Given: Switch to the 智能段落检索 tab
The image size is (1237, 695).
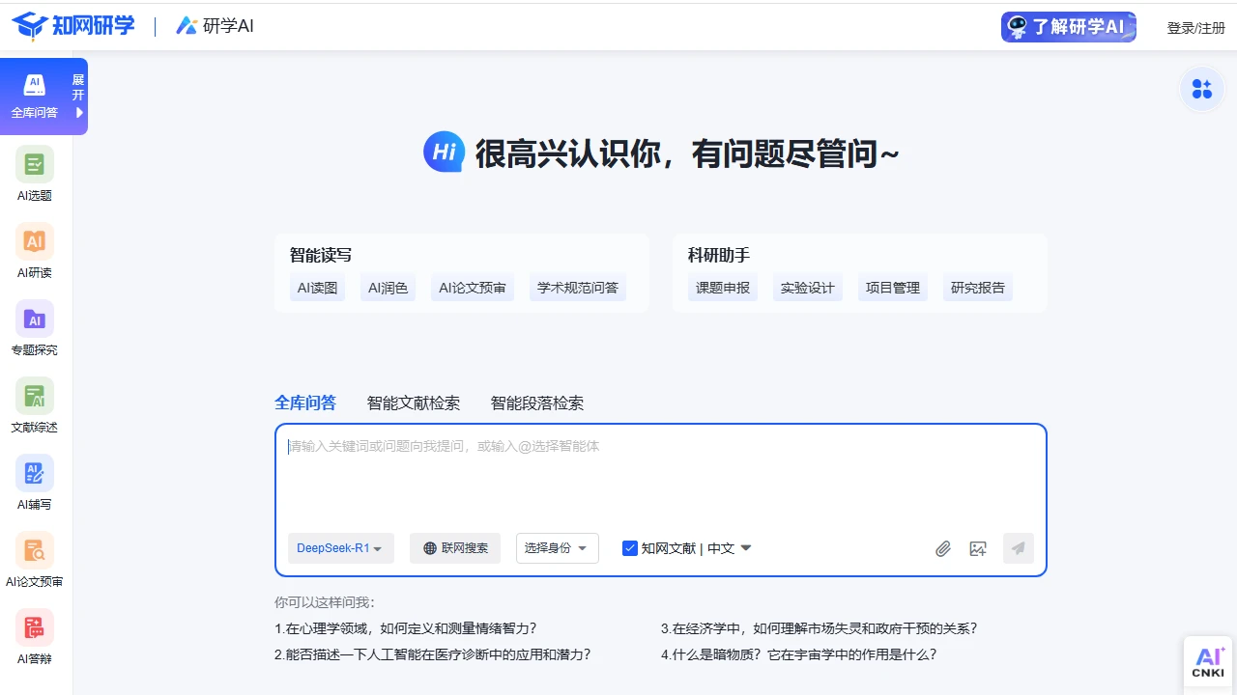Looking at the screenshot, I should 534,403.
